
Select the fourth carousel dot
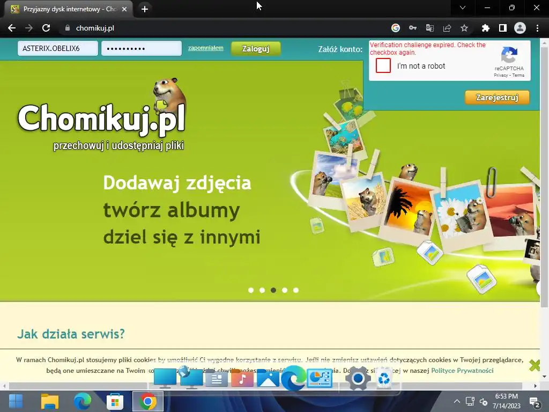click(x=285, y=290)
